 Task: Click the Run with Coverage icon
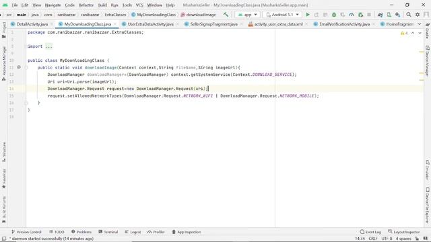pos(343,15)
